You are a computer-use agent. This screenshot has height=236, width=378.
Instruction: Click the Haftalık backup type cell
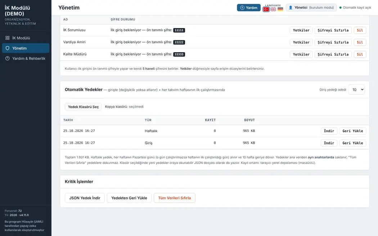pyautogui.click(x=151, y=131)
